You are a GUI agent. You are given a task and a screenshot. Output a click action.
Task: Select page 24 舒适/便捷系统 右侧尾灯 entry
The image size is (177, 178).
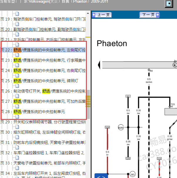[43, 70]
